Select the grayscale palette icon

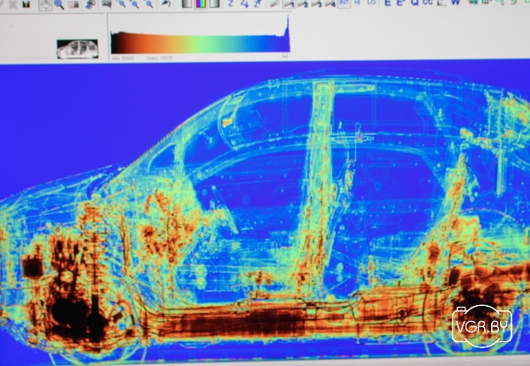pos(186,4)
